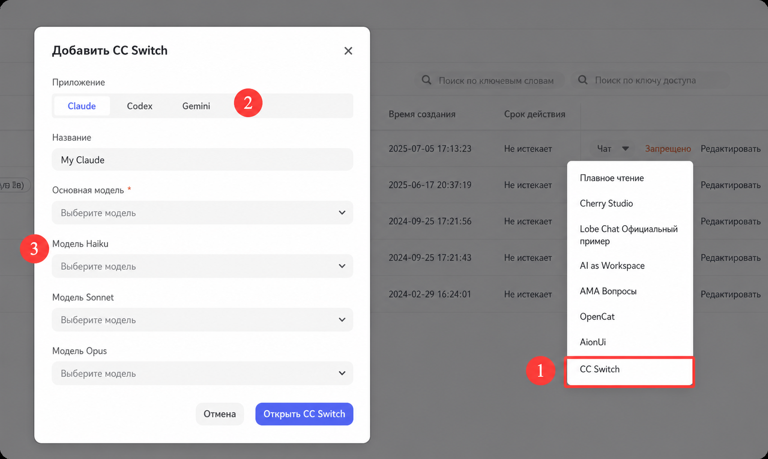
Task: Click Редактировать in the 2025-07-05 row
Action: tap(731, 149)
